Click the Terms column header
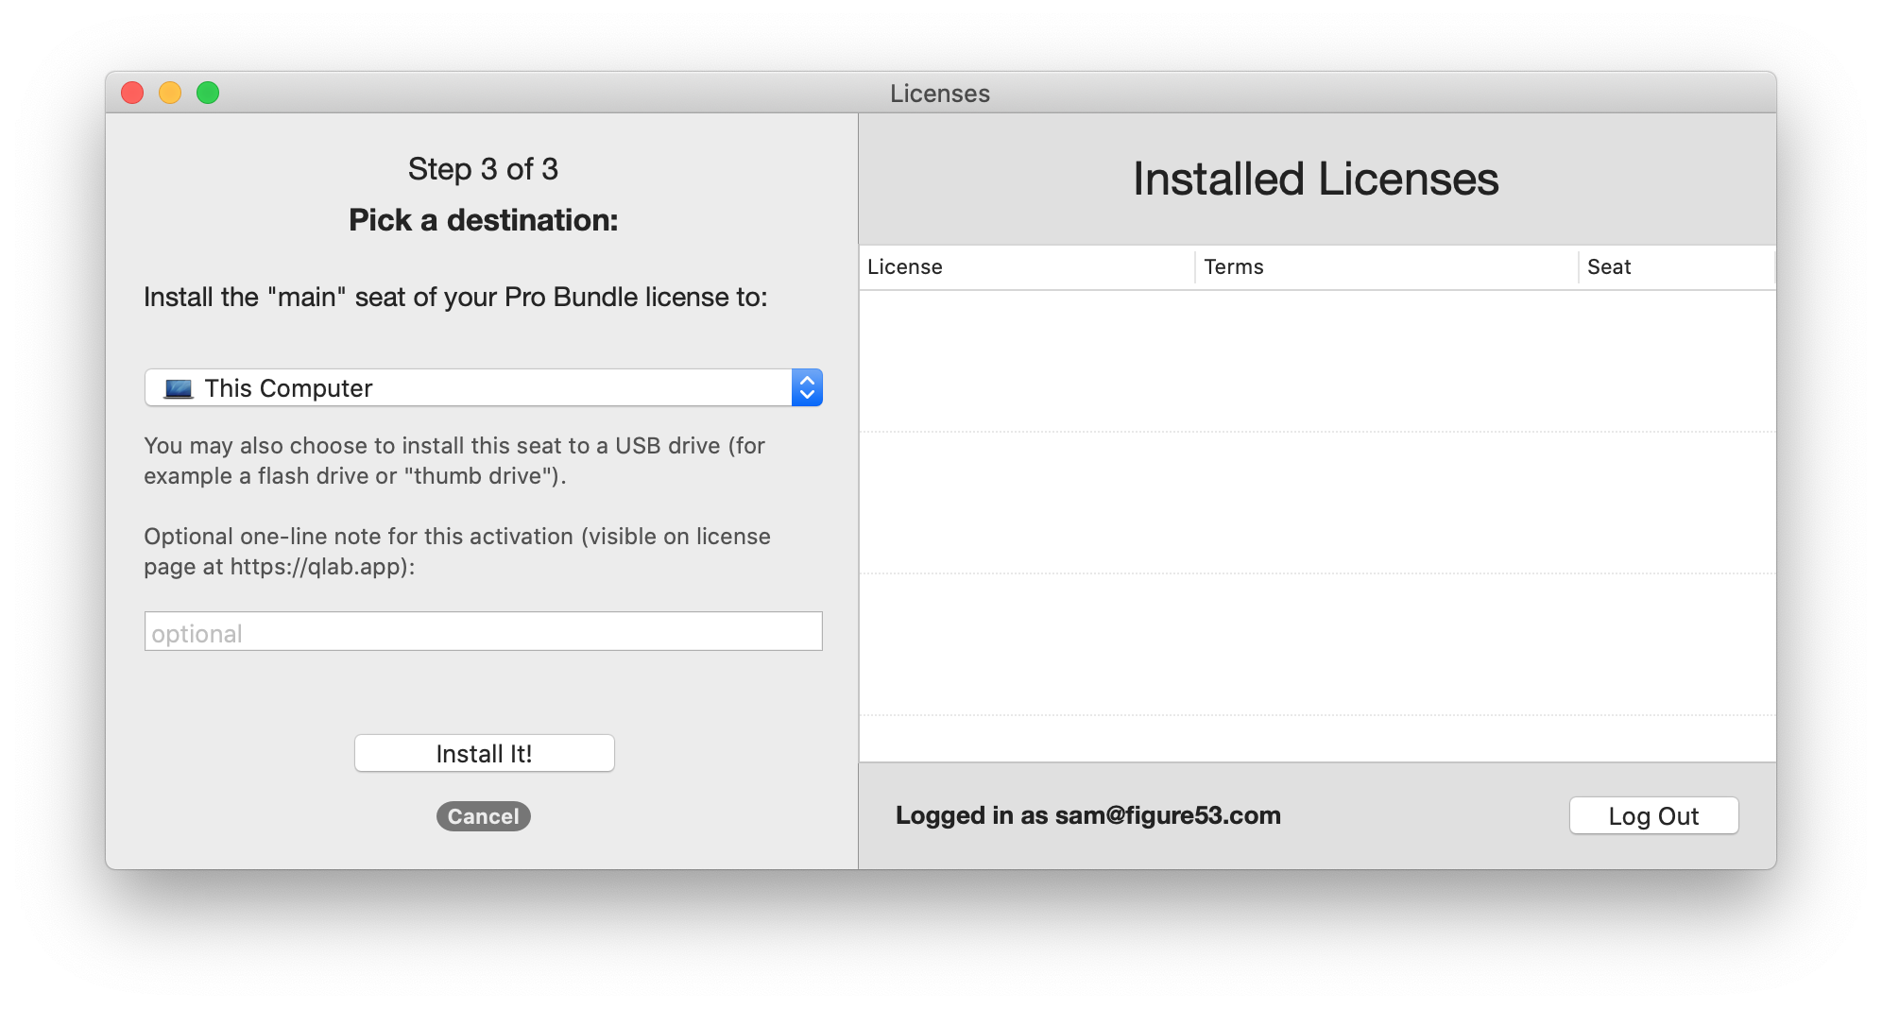Screen dimensions: 1882x1009 click(1384, 267)
